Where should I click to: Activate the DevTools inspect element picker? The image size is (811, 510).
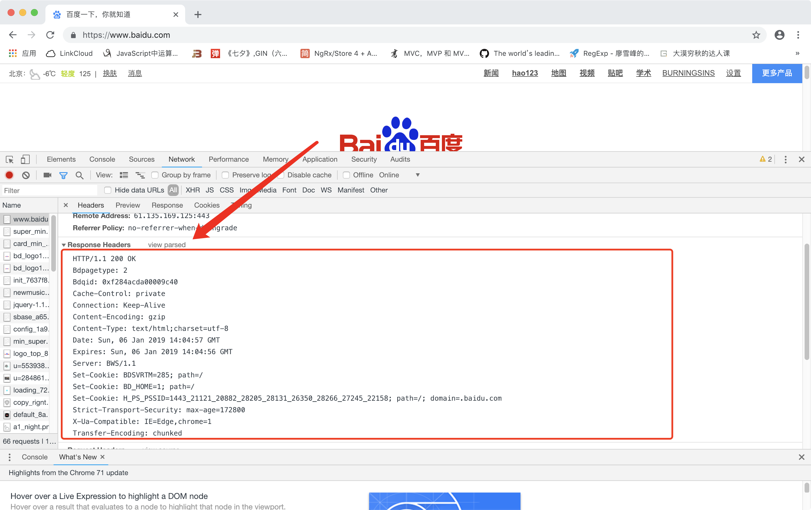[x=9, y=159]
